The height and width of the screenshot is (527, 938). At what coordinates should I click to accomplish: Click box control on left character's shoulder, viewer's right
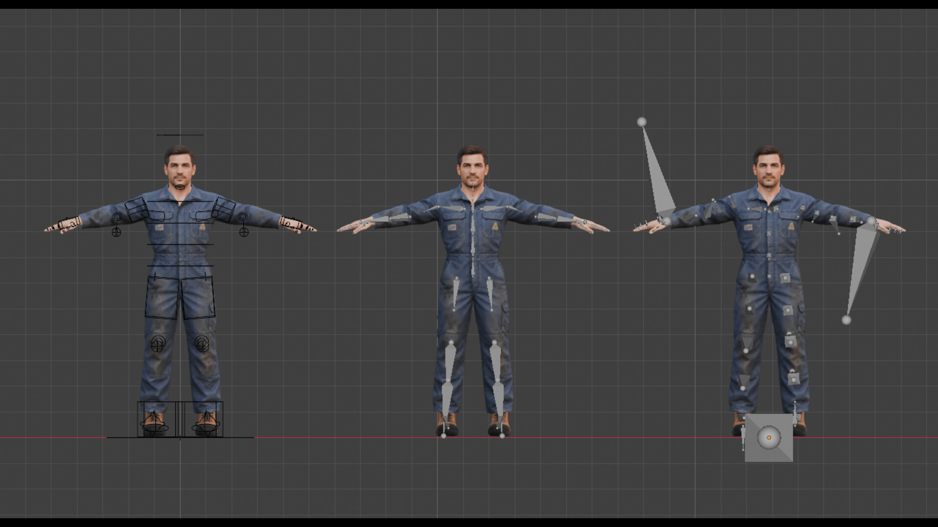click(x=223, y=210)
